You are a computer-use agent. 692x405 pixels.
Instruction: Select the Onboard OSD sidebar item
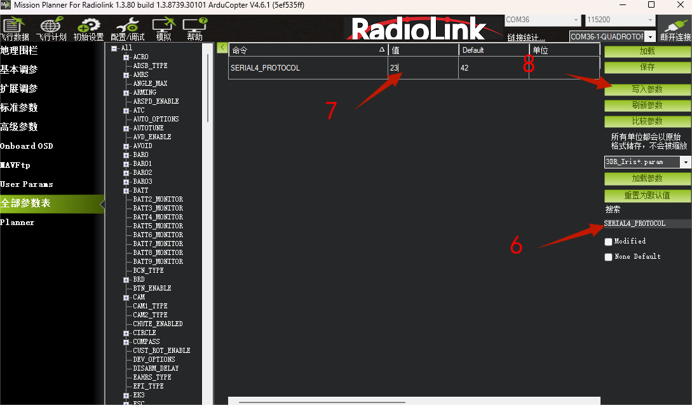click(27, 146)
